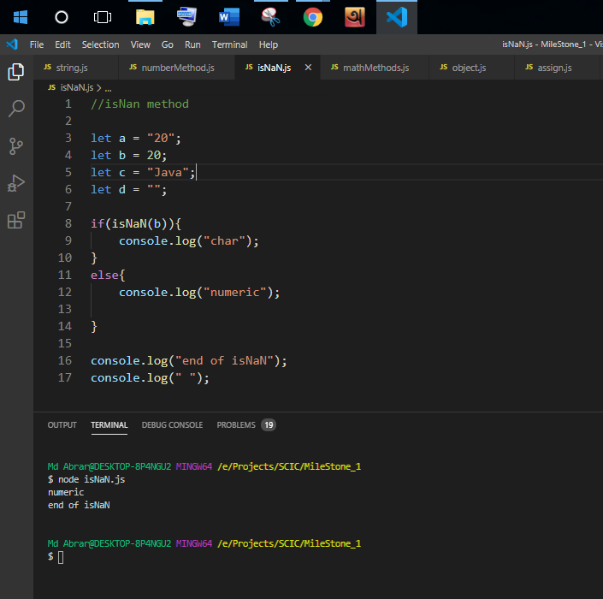Open the Explorer view in activity bar
603x599 pixels.
click(15, 72)
